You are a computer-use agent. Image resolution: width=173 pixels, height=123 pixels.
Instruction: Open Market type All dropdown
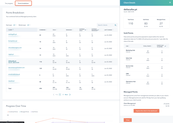pyautogui.click(x=29, y=25)
